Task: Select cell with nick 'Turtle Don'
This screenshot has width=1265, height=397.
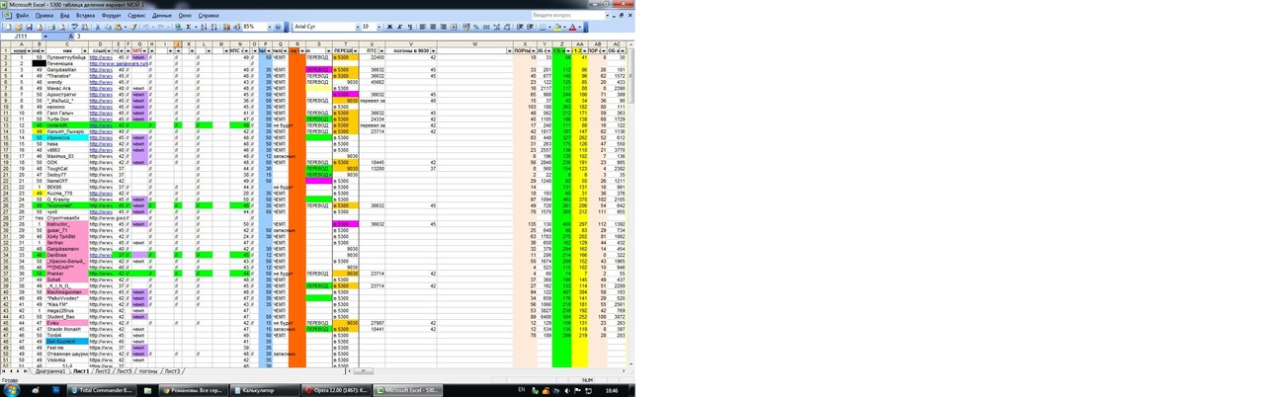Action: point(66,119)
